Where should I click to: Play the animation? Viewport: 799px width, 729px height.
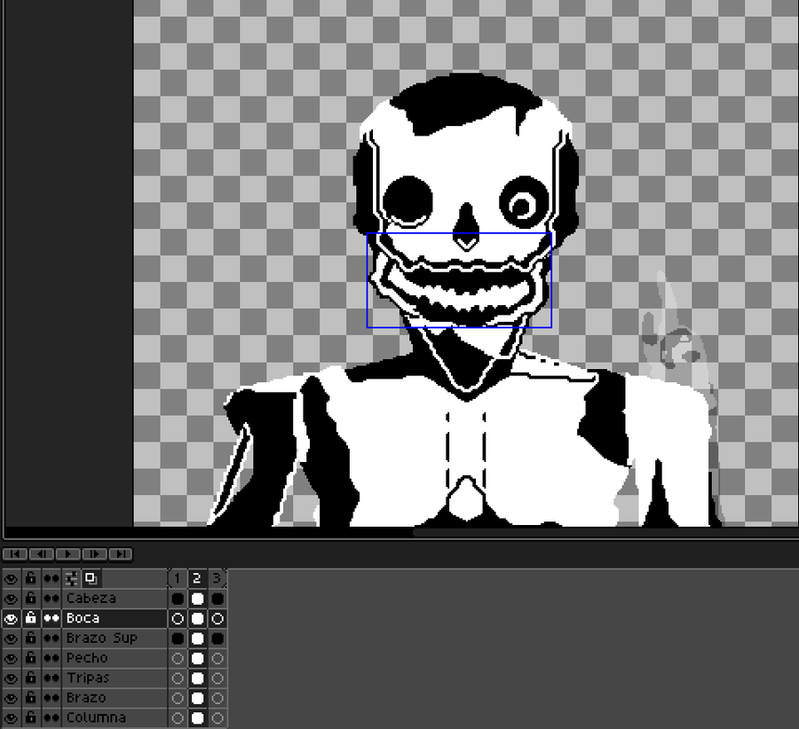[67, 554]
